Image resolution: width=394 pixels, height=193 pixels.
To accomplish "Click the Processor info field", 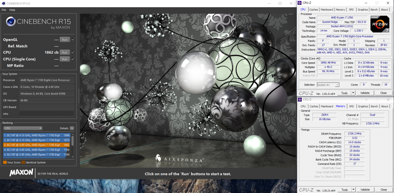I will (47, 80).
